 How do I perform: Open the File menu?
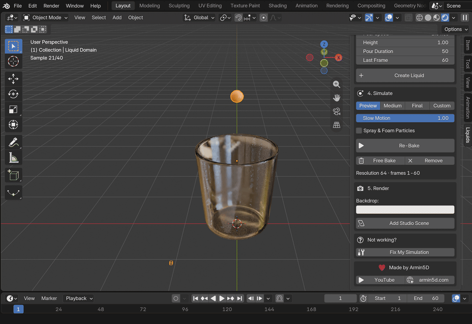click(18, 6)
